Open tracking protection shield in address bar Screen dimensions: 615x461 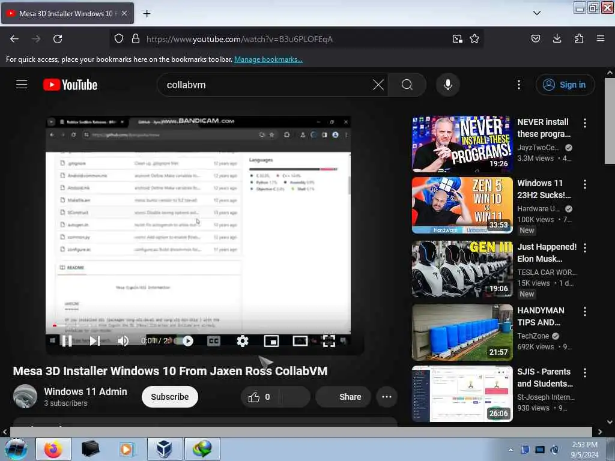click(119, 39)
